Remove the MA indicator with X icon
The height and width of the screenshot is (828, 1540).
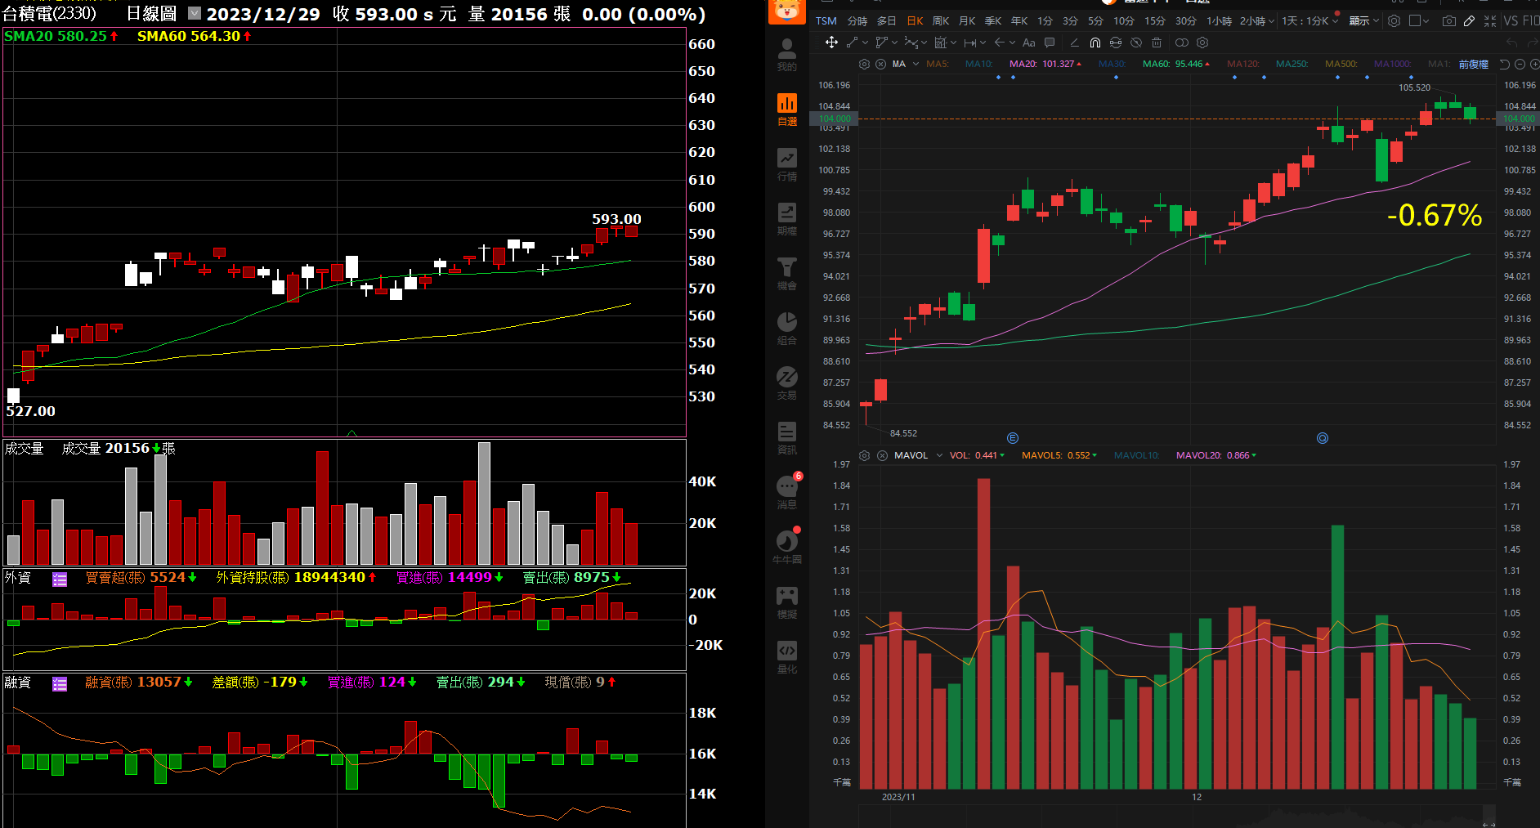(x=880, y=64)
